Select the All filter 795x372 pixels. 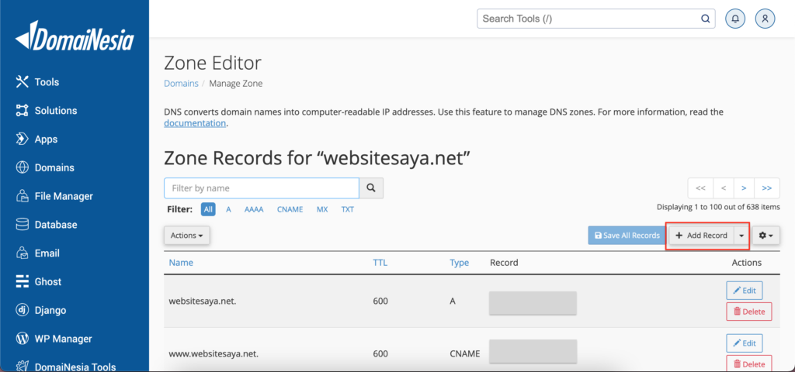(x=208, y=209)
